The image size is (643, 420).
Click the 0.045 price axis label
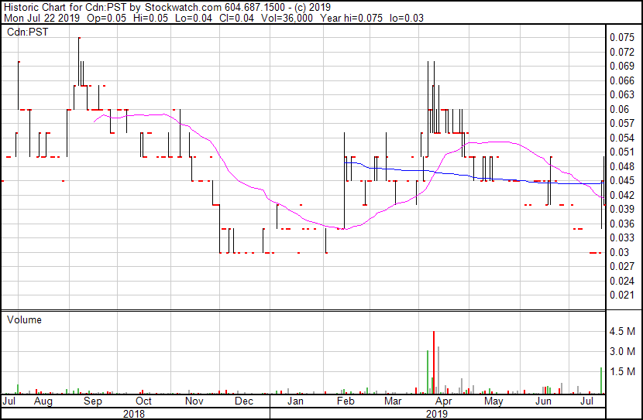(x=621, y=181)
